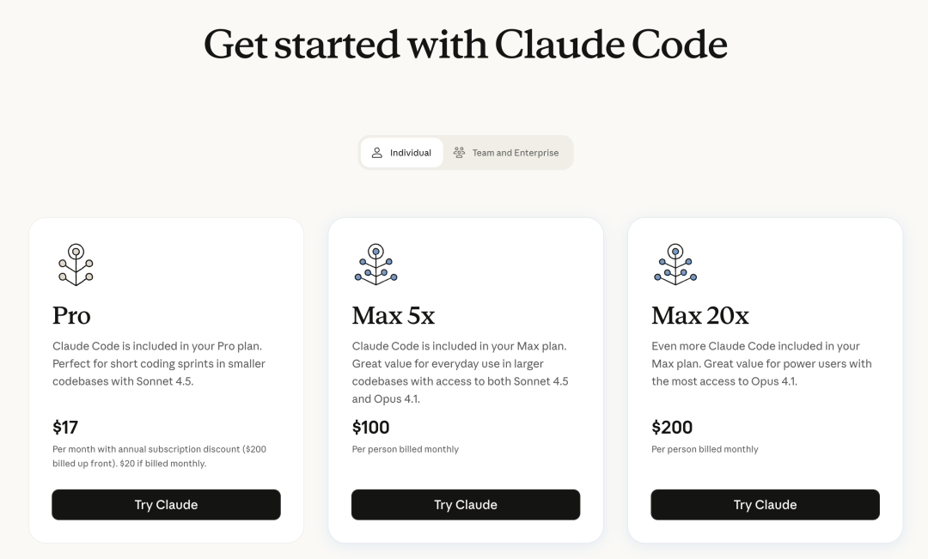Click the Max 5x plan icon

[x=375, y=264]
